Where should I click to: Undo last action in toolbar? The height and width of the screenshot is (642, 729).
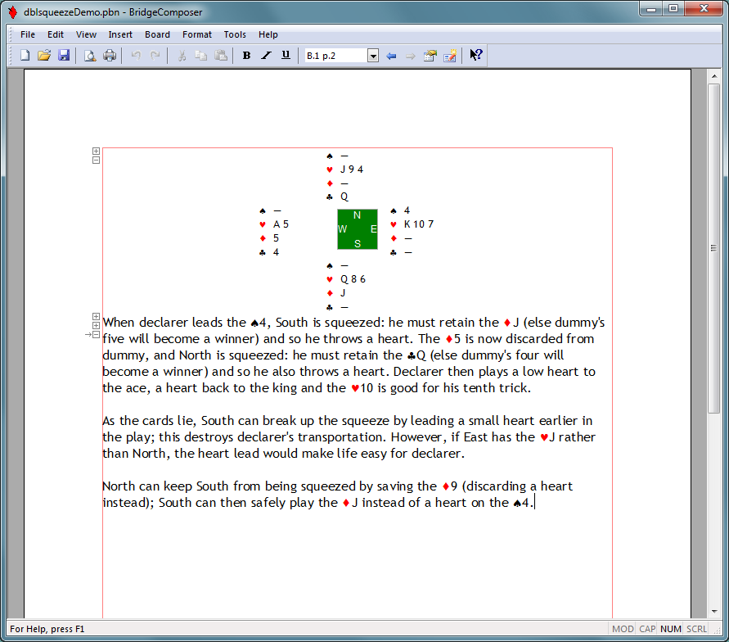136,56
